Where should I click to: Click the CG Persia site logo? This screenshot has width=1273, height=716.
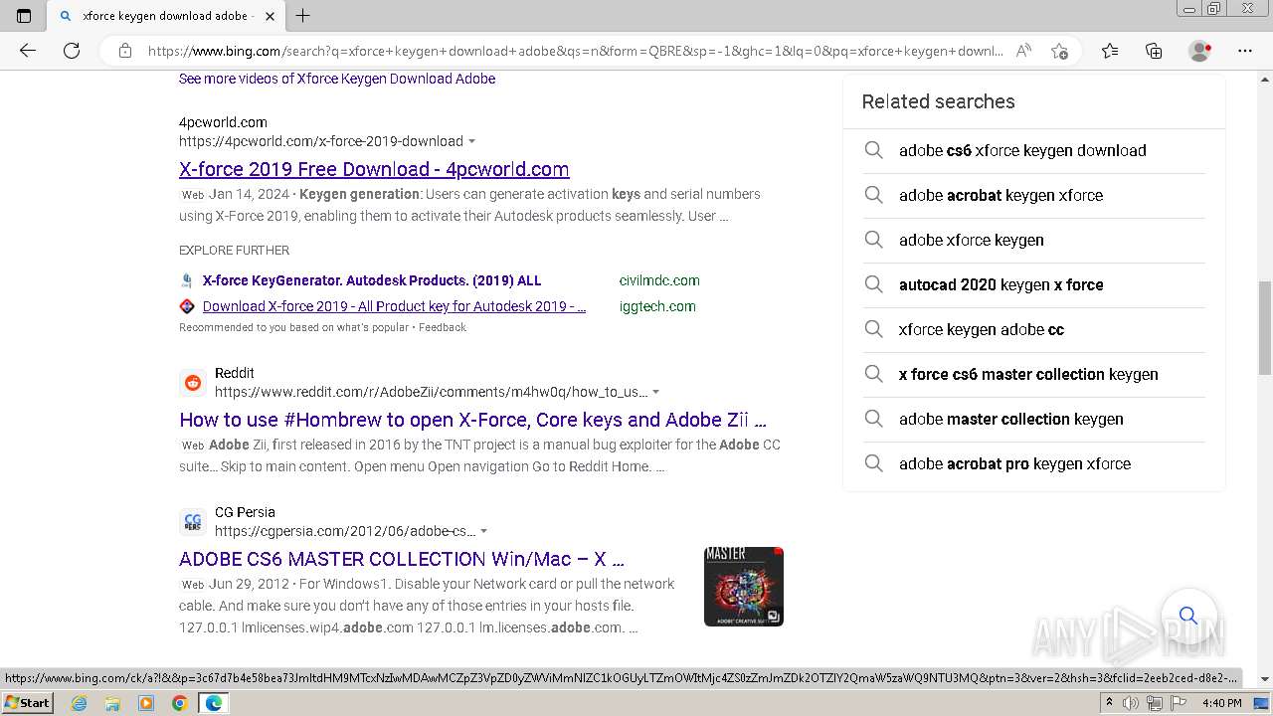point(193,522)
